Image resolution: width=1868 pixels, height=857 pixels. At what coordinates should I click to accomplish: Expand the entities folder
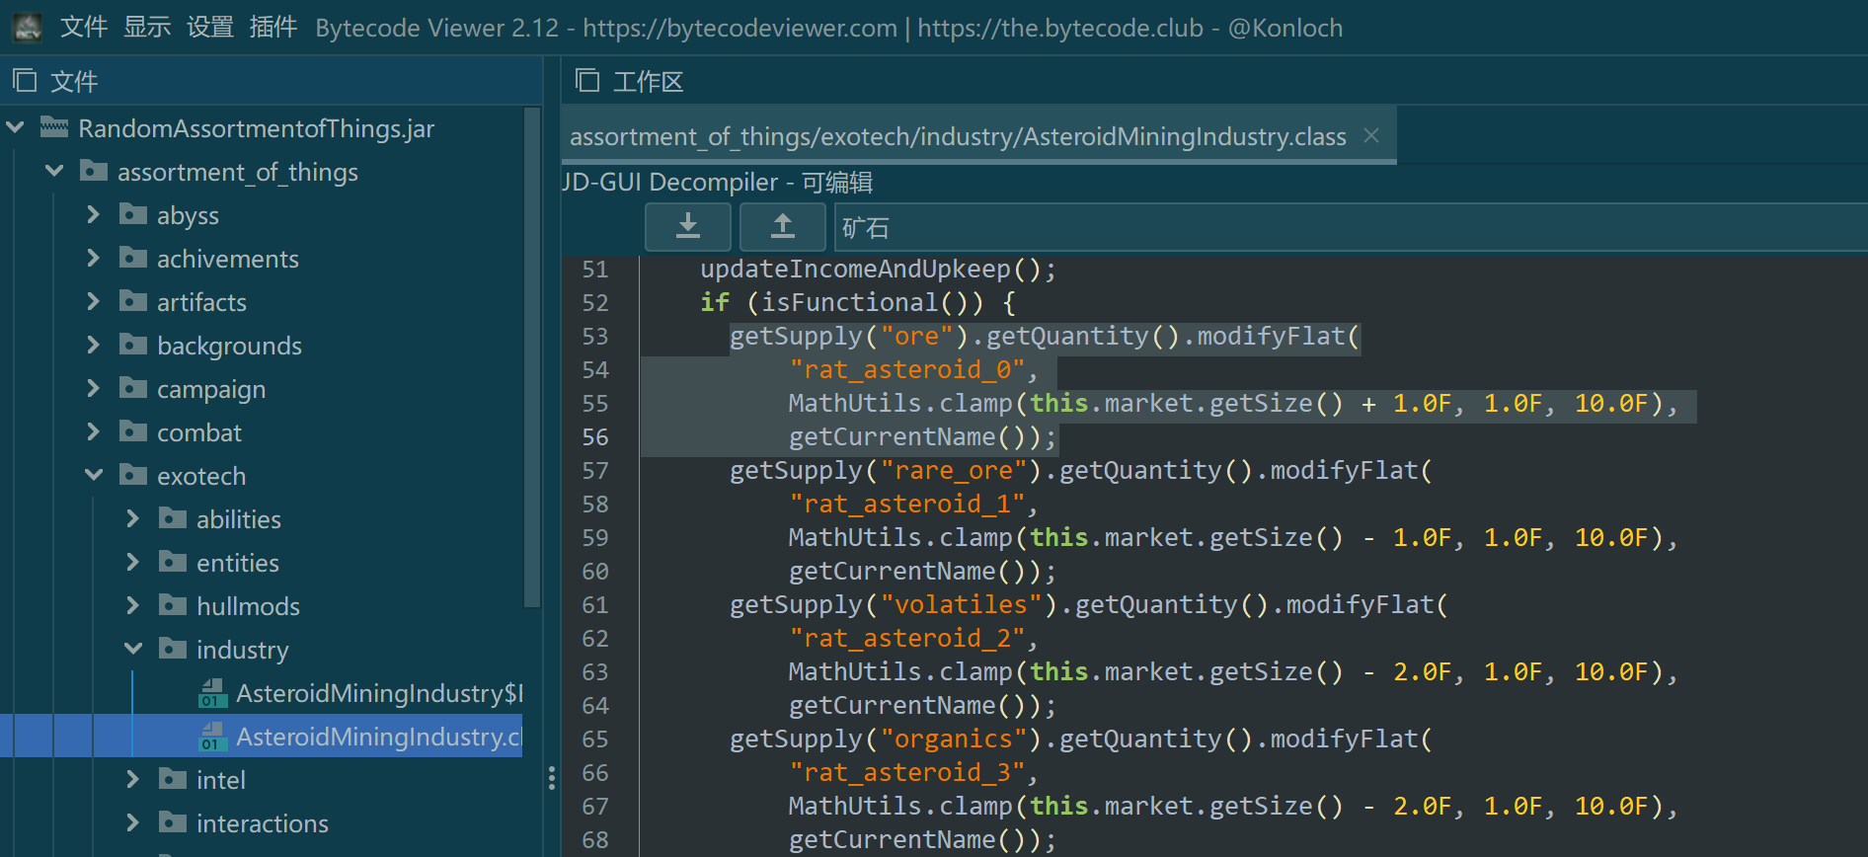[133, 562]
